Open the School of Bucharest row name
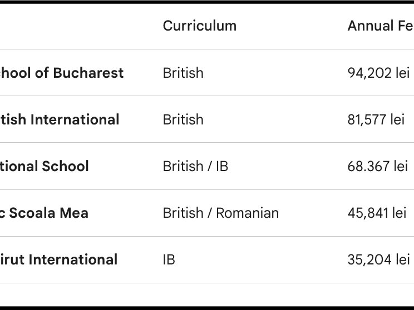The height and width of the screenshot is (310, 414). (x=62, y=73)
